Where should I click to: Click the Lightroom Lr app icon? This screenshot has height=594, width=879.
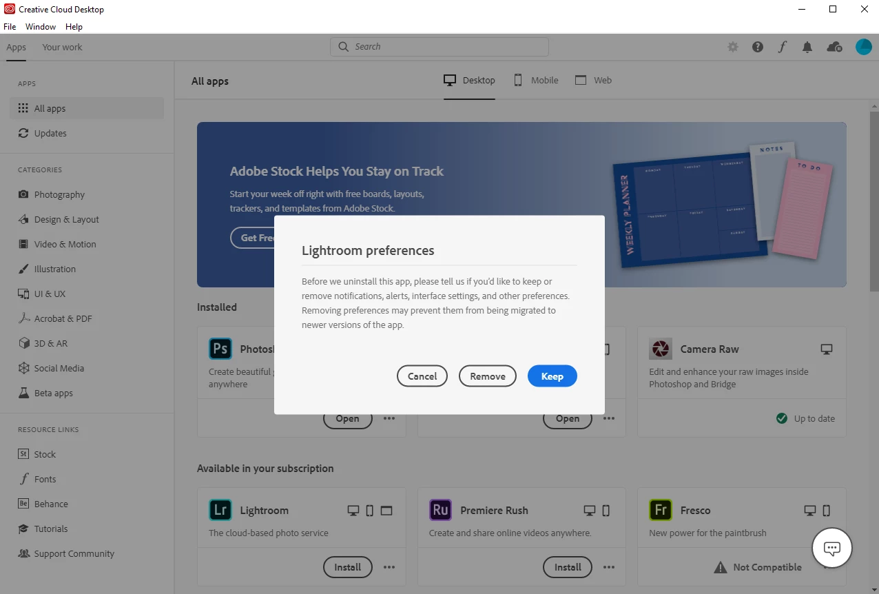(x=220, y=510)
